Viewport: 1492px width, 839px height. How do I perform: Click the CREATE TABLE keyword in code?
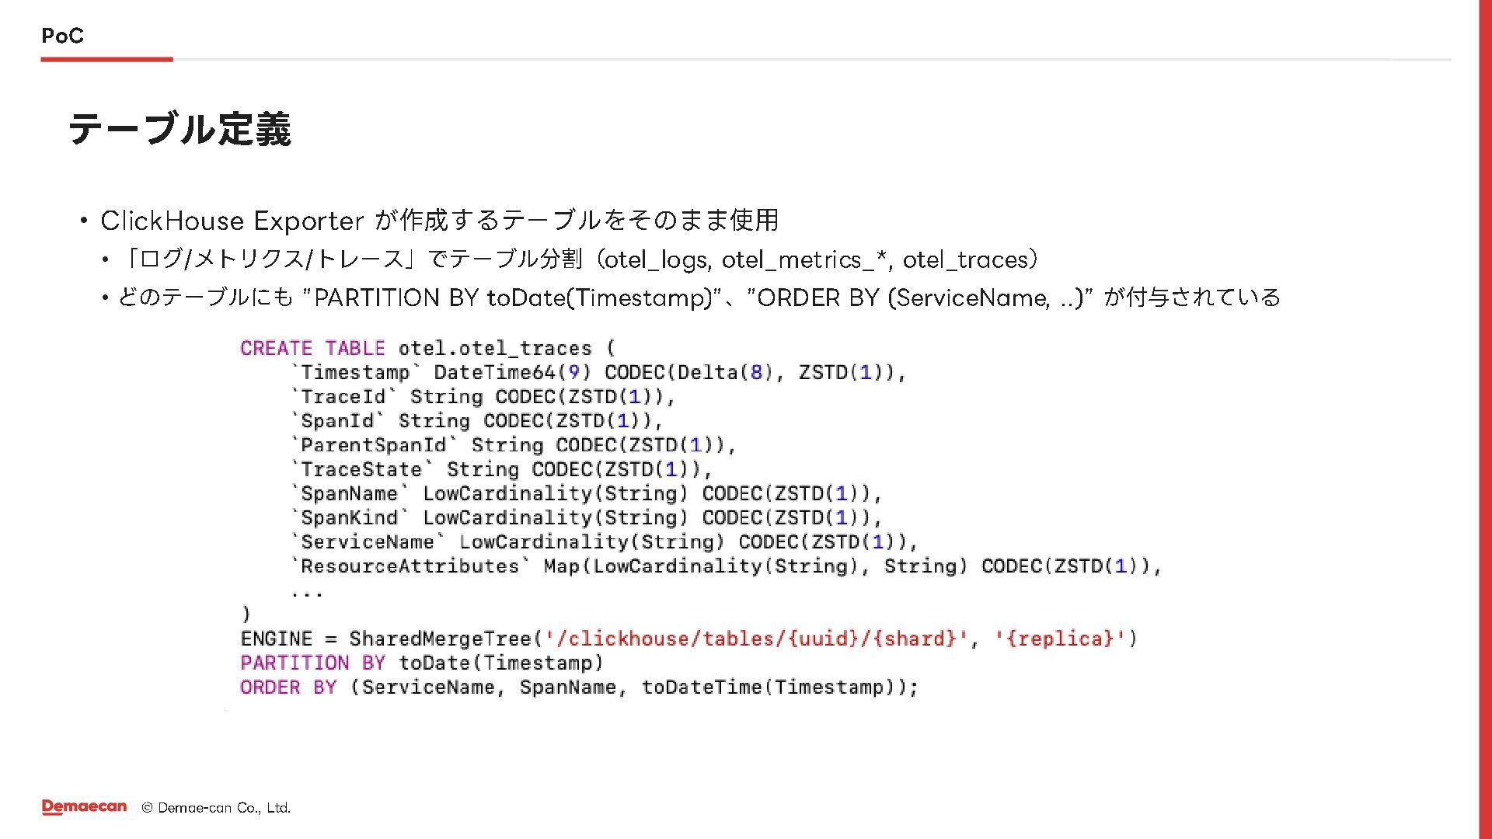point(312,348)
